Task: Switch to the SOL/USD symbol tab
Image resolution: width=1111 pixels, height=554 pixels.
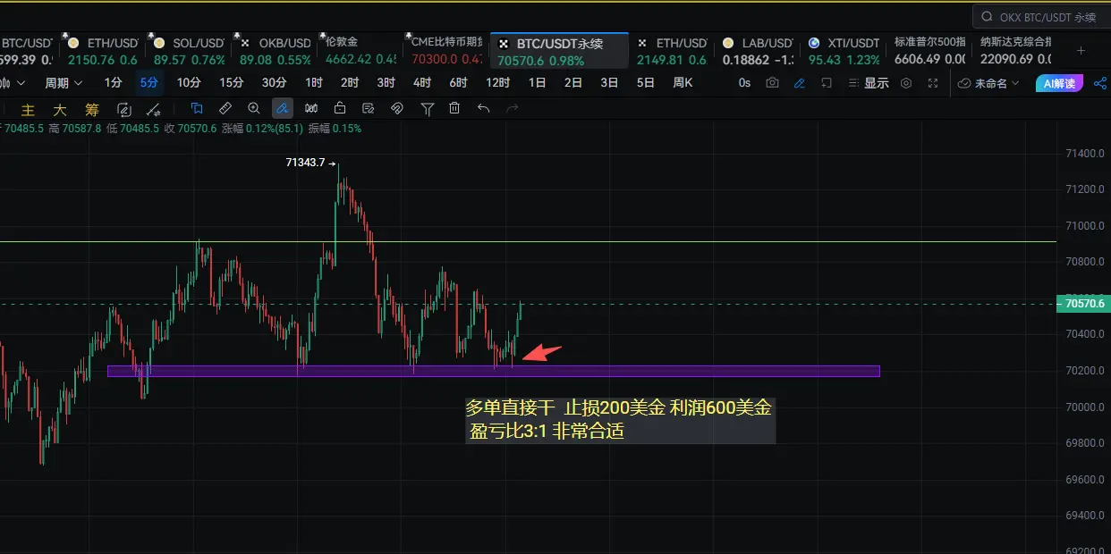Action: click(189, 51)
